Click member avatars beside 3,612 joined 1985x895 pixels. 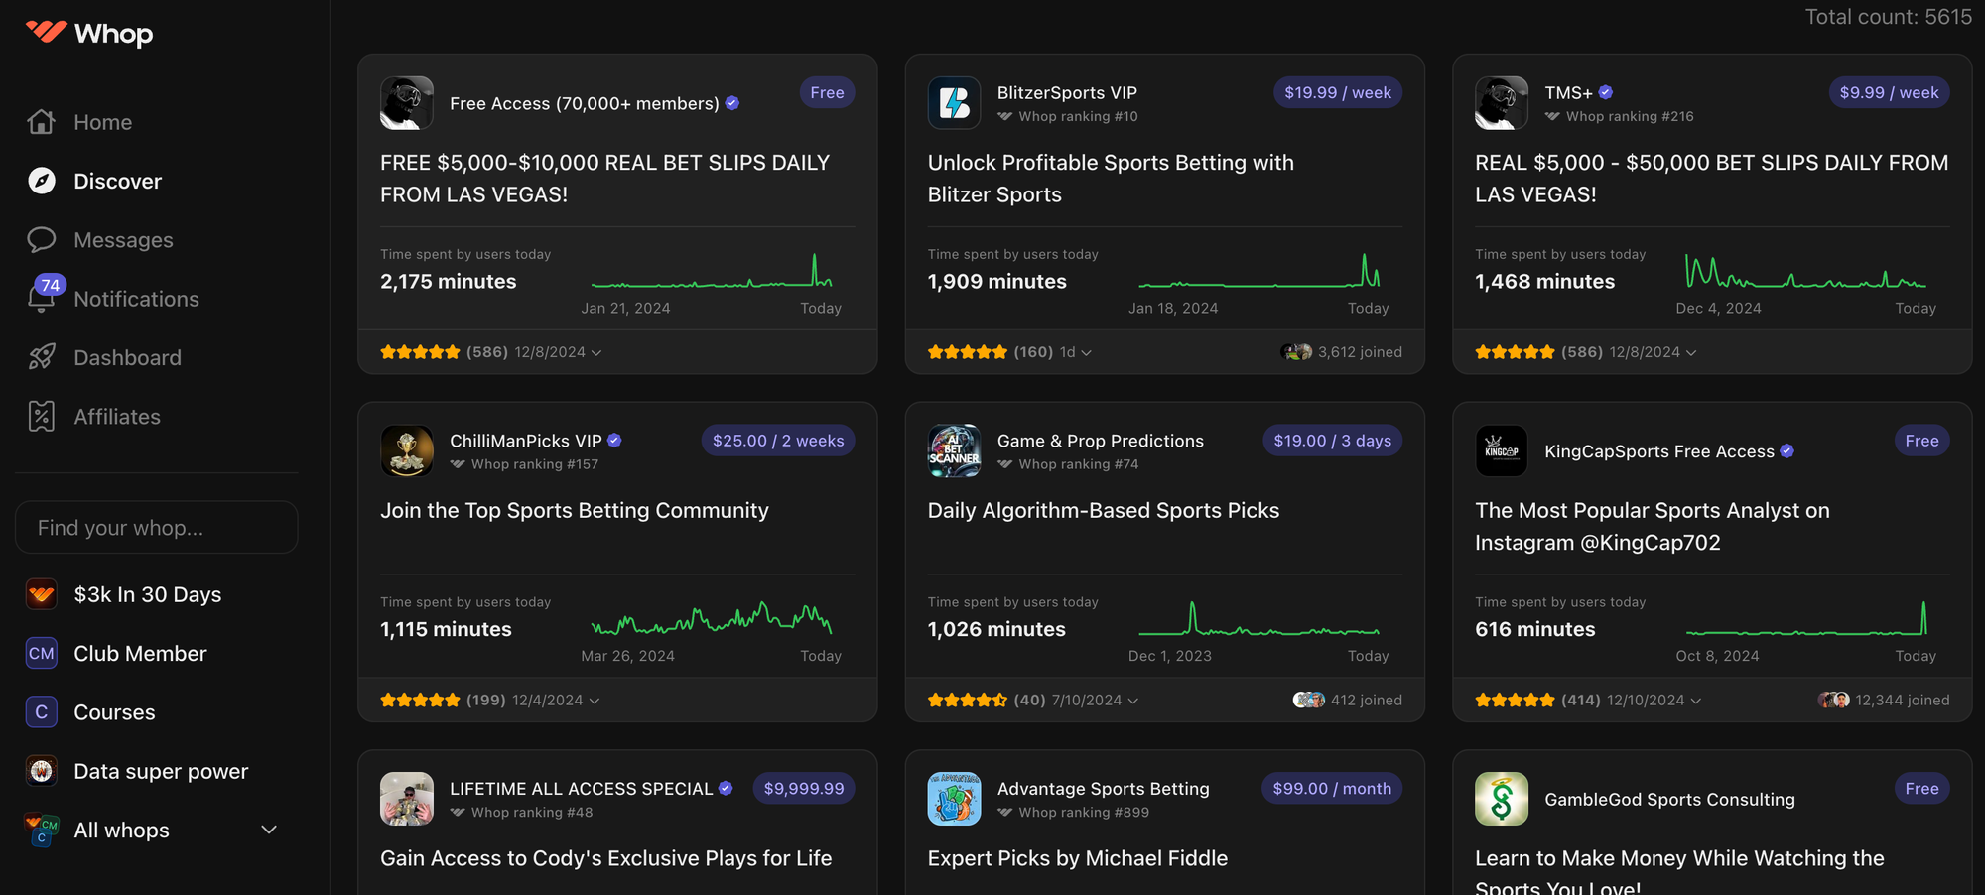[1296, 352]
